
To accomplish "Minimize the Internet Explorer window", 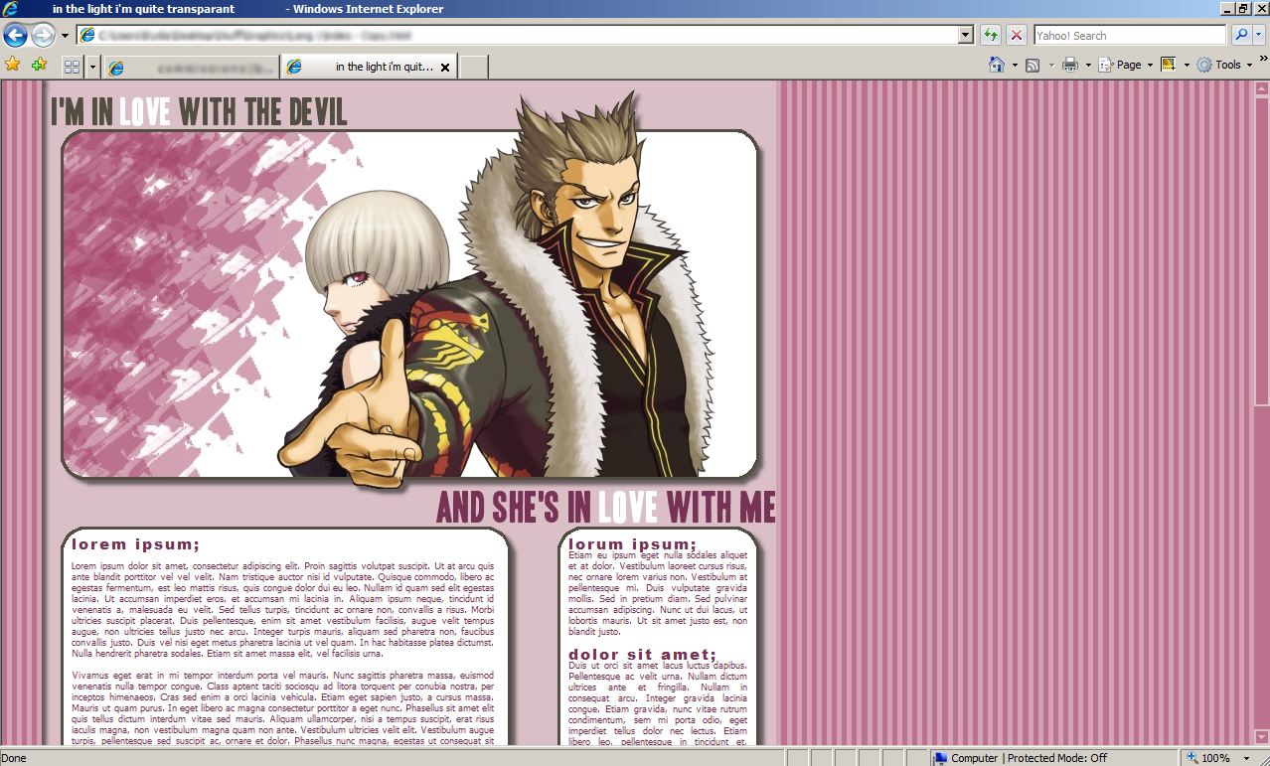I will tap(1226, 9).
